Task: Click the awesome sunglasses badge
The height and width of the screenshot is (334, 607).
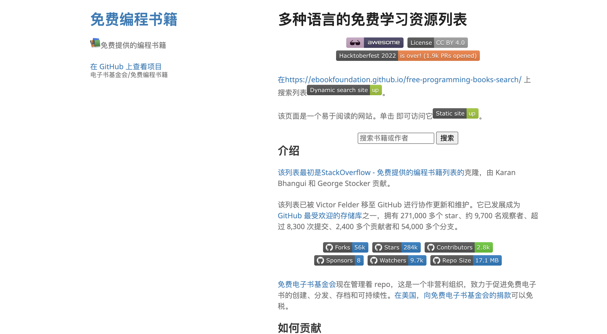Action: [375, 43]
